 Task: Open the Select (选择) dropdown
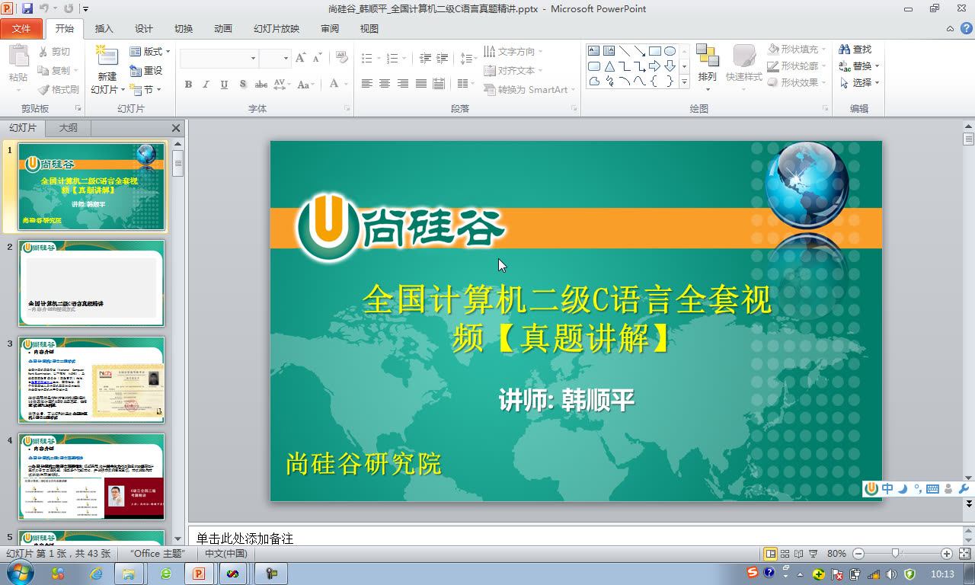pos(859,82)
